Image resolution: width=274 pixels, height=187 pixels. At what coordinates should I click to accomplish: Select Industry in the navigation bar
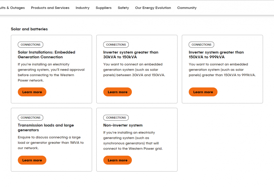pos(83,8)
